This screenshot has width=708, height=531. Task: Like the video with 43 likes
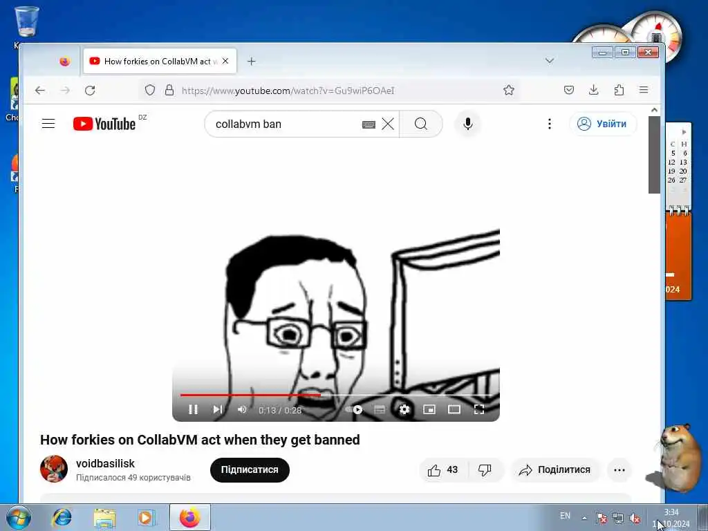(443, 470)
